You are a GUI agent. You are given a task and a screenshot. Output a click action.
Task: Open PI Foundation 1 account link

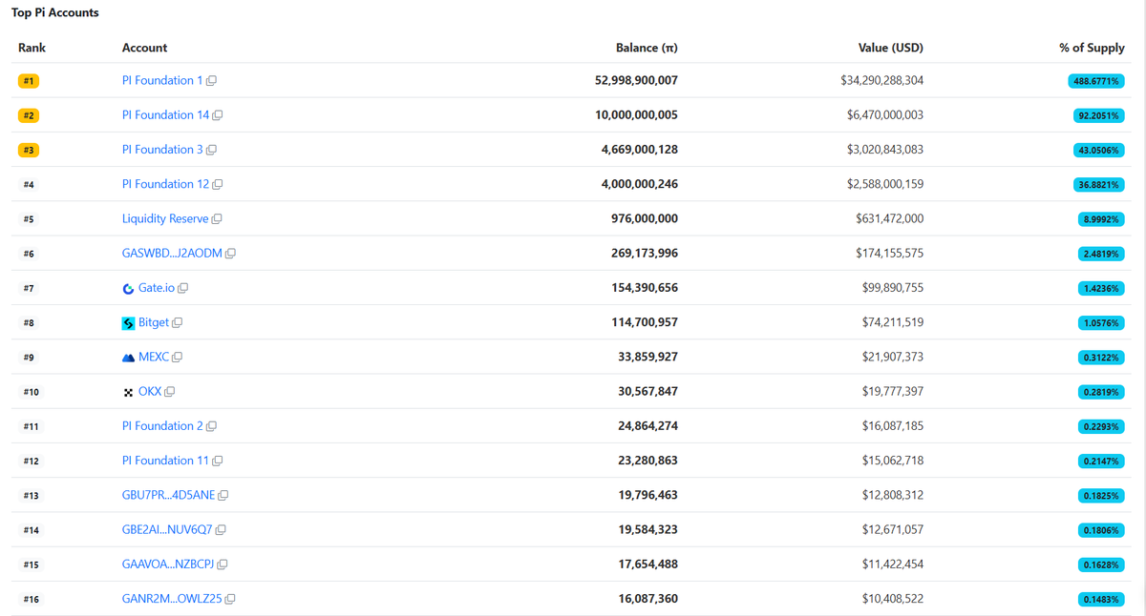[x=162, y=80]
